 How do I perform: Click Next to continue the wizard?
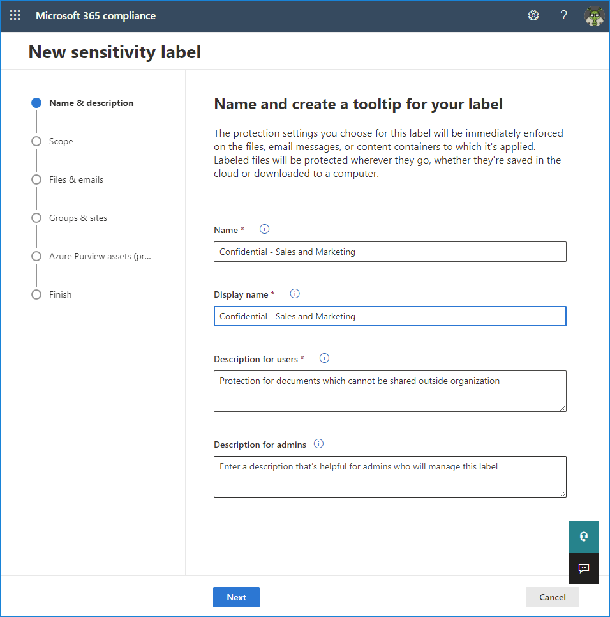(236, 597)
